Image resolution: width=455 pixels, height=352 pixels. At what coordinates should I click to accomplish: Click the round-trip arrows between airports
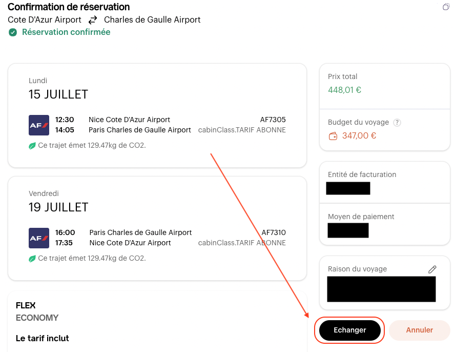coord(93,20)
